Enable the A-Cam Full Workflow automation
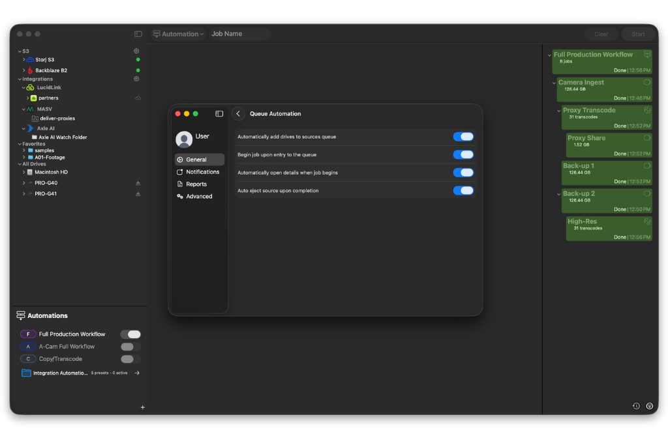 coord(130,347)
